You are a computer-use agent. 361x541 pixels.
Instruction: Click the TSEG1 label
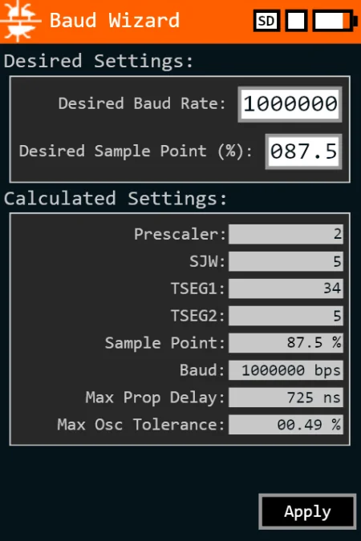(x=198, y=289)
